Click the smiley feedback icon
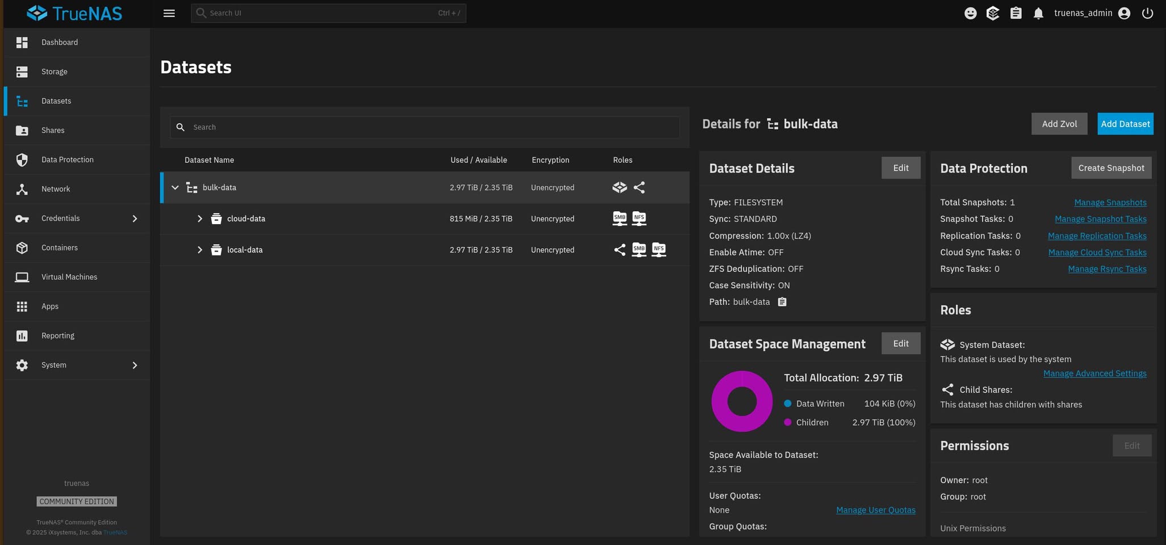The width and height of the screenshot is (1166, 545). (x=971, y=13)
